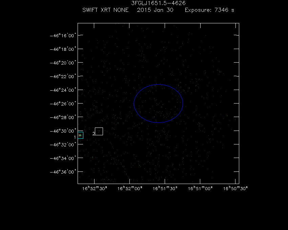Select right ascension label 16h50m30s

[235, 188]
